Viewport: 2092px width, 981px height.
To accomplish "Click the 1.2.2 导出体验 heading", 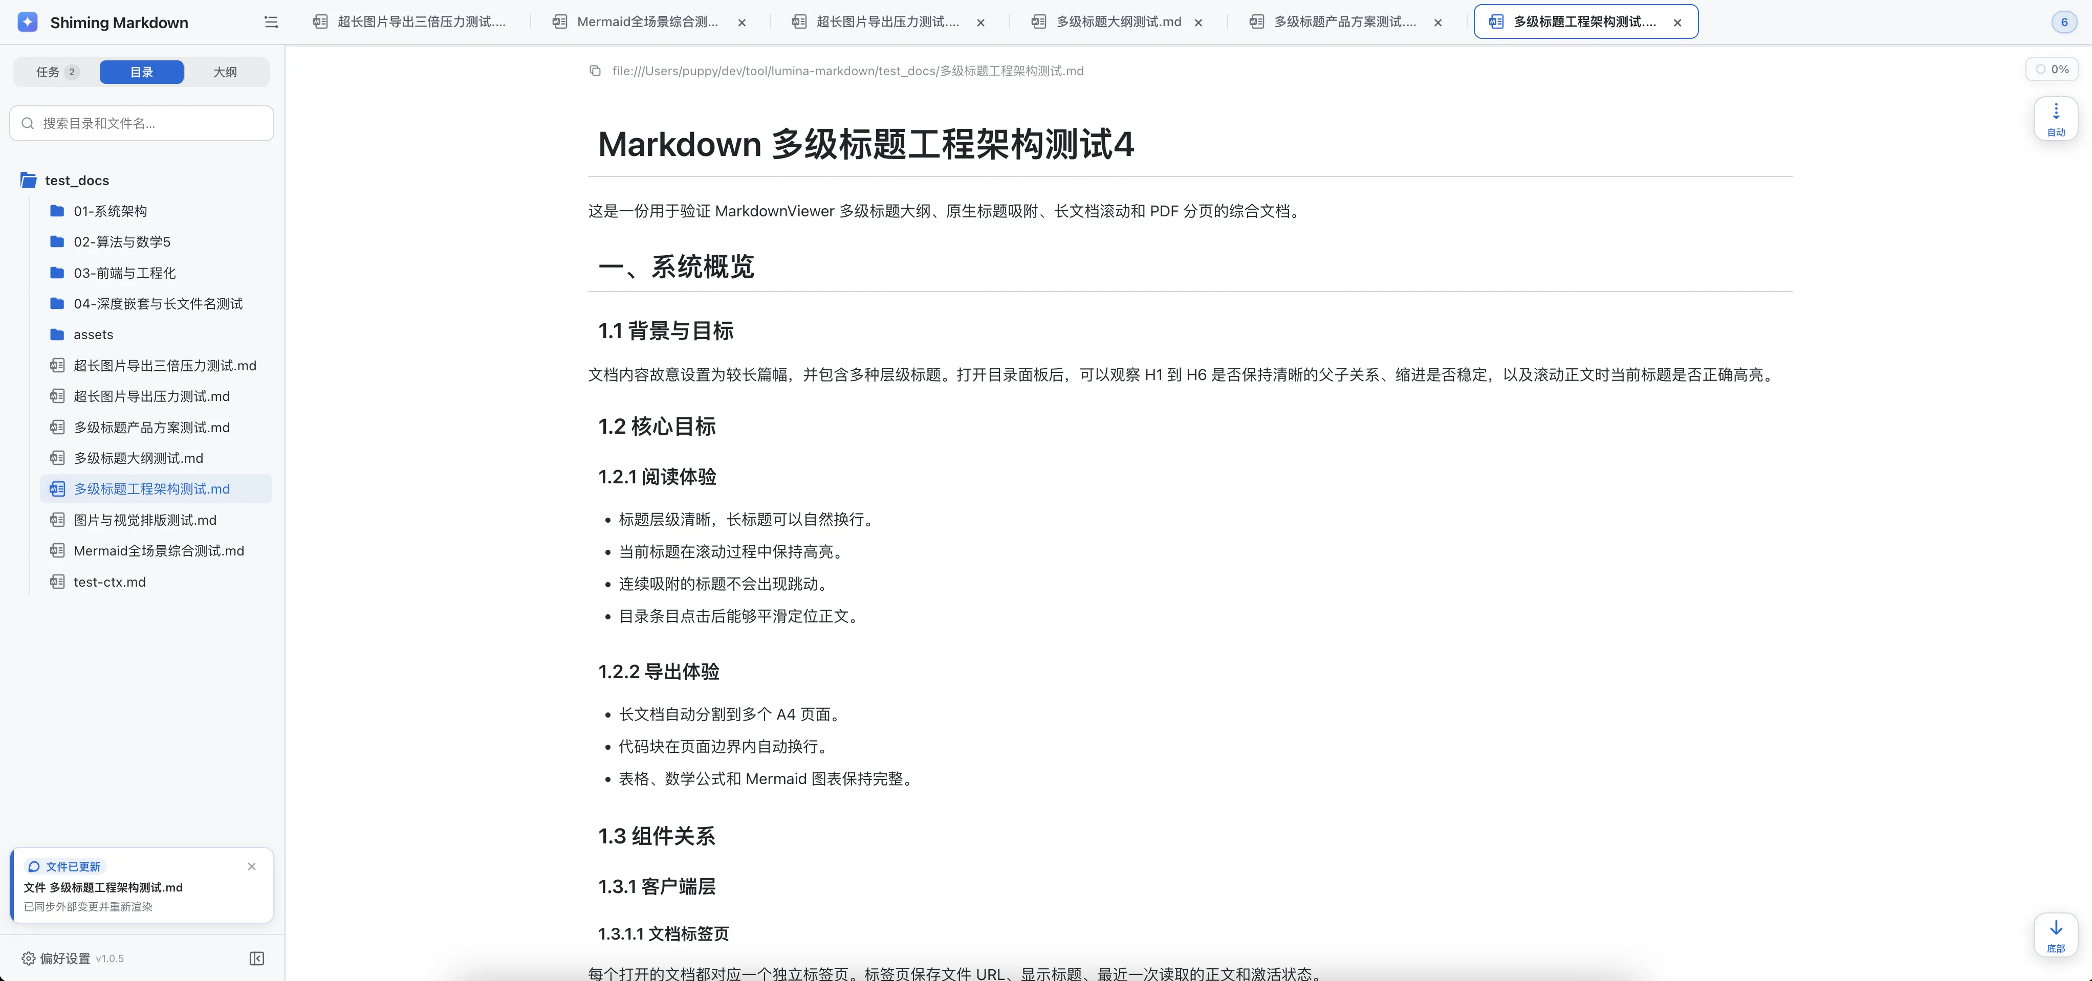I will 659,671.
